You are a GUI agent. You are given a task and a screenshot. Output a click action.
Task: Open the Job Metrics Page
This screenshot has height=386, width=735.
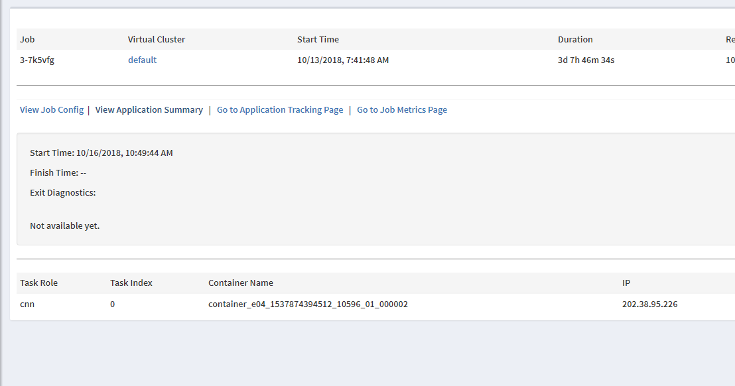point(402,109)
